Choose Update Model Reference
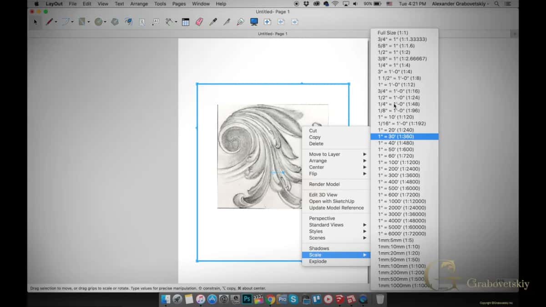The image size is (546, 307). coord(336,208)
